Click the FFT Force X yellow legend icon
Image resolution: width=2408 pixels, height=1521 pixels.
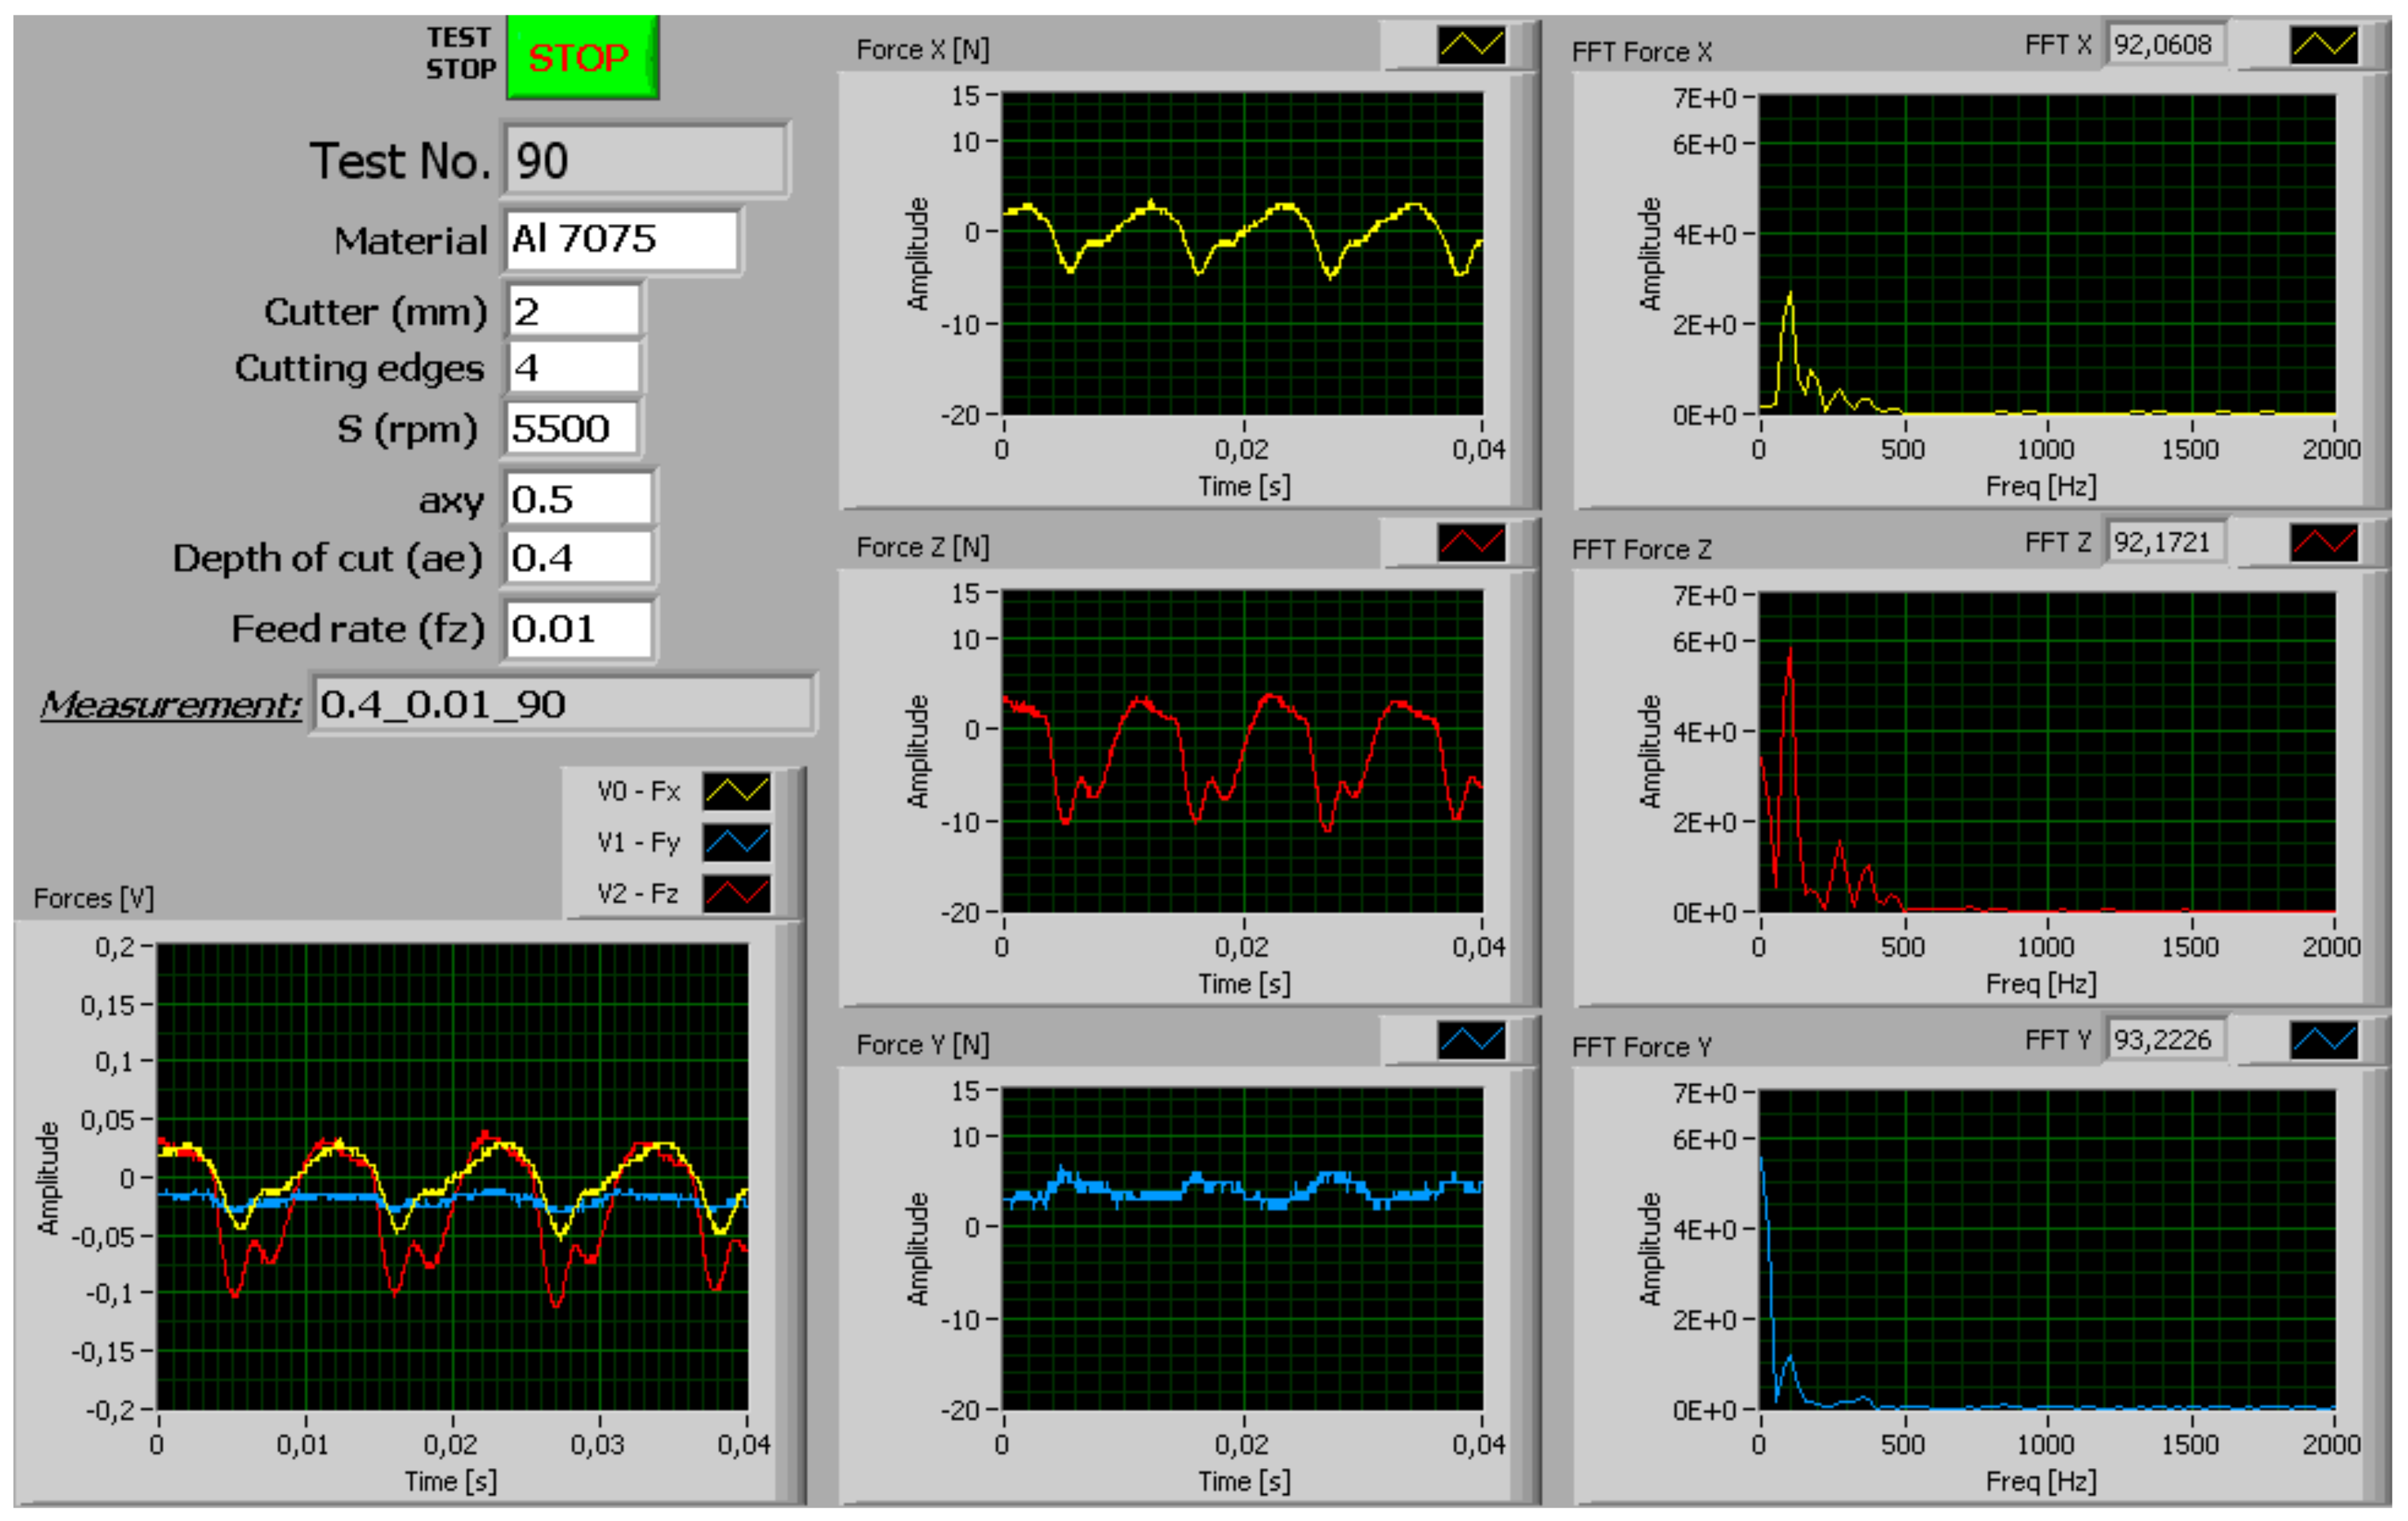(x=2323, y=45)
